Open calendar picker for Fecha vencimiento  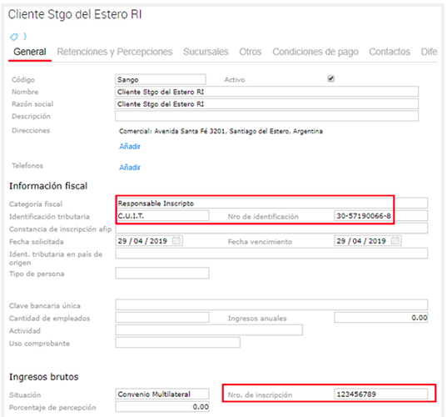point(395,241)
